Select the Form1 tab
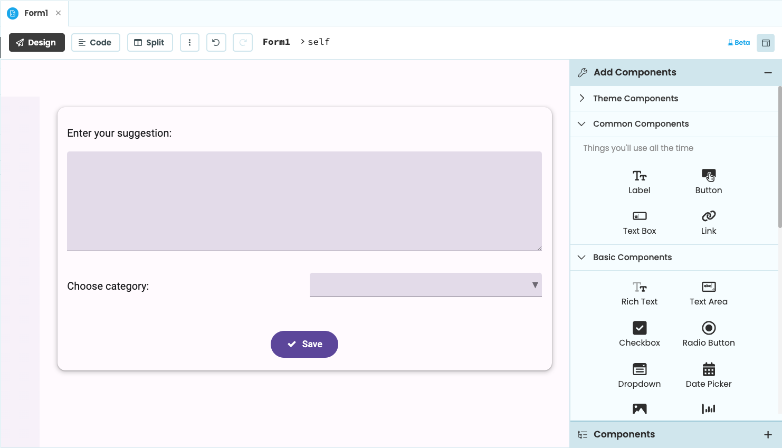Image resolution: width=782 pixels, height=448 pixels. tap(36, 13)
